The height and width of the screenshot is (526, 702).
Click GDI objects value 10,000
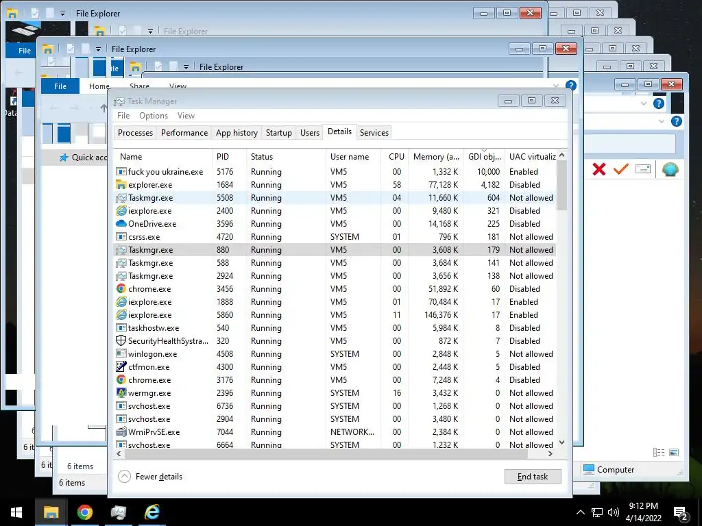point(488,171)
